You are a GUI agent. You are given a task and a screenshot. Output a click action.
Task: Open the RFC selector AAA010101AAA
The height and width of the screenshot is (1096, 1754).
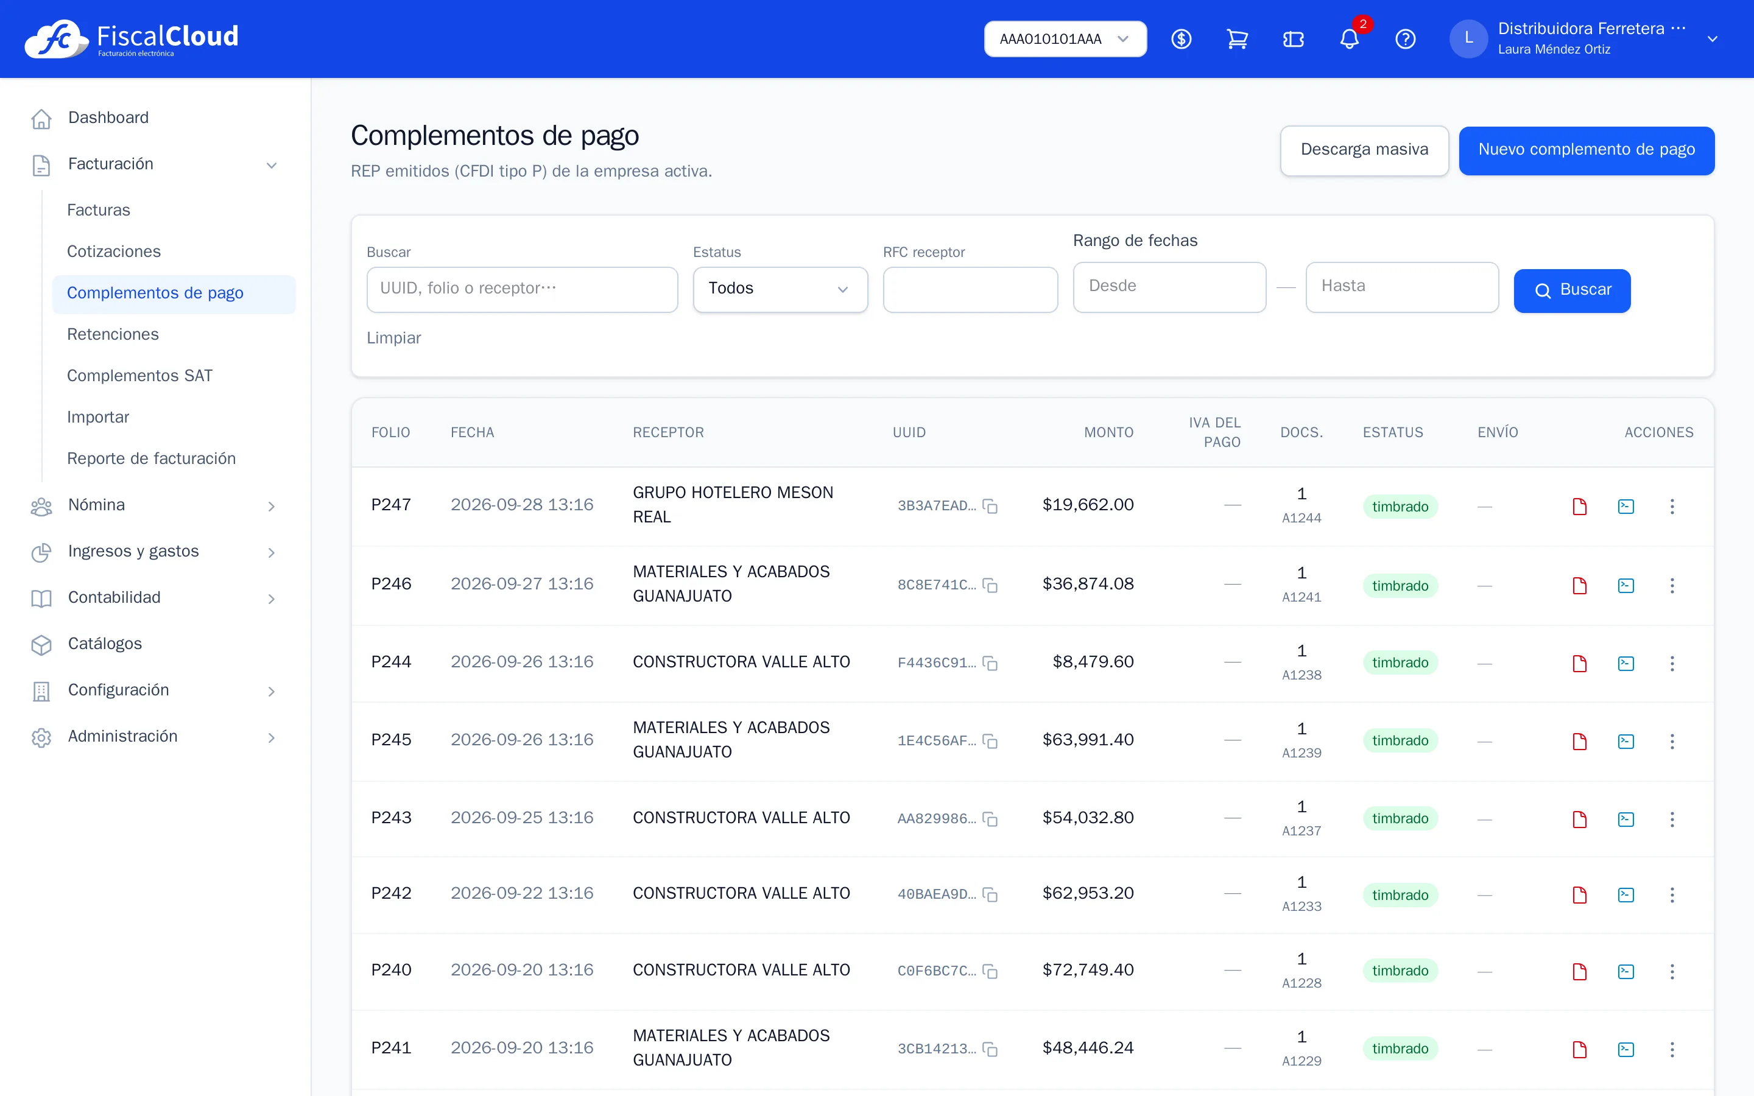[x=1065, y=39]
